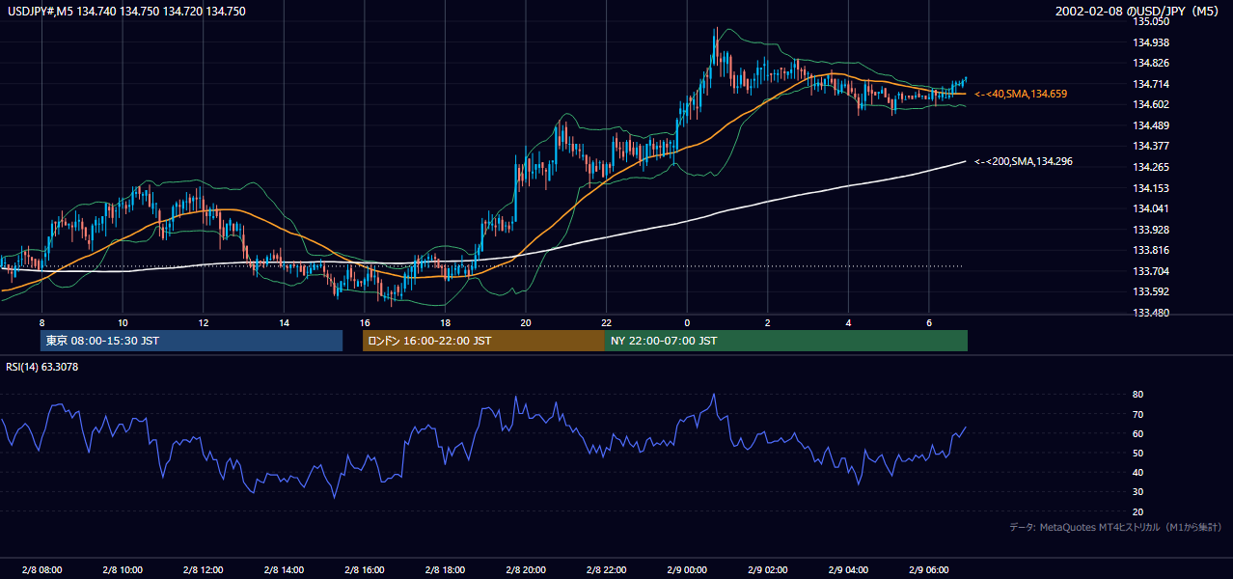The height and width of the screenshot is (579, 1233).
Task: Click hour tick 18 below the price chart
Action: tap(445, 322)
